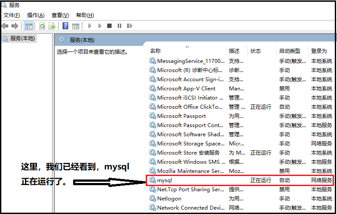
Task: Click the Back arrow toolbar icon
Action: [5, 26]
